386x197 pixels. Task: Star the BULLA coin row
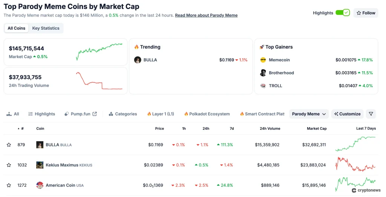click(x=9, y=145)
